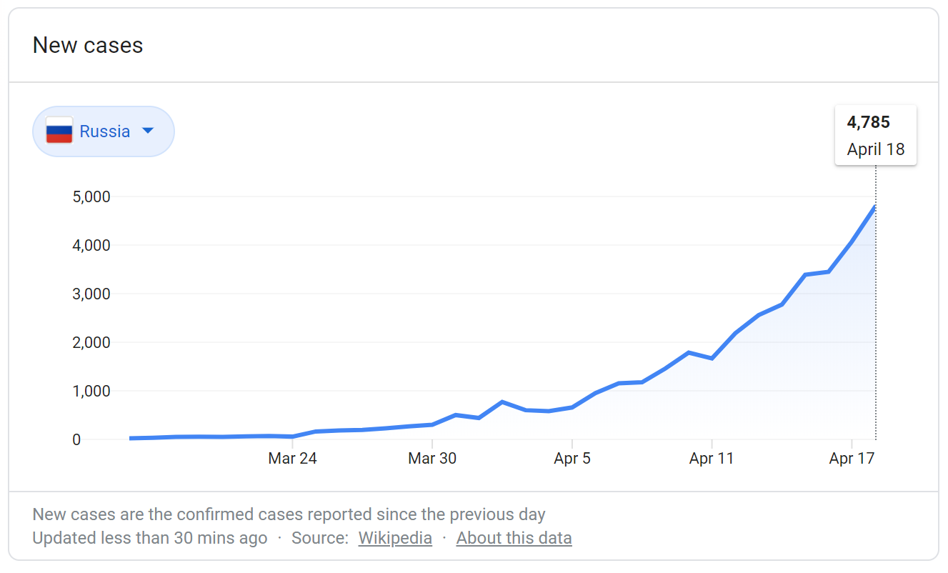Screen dimensions: 948x573
Task: Select the Apr 5 axis label
Action: pyautogui.click(x=572, y=459)
